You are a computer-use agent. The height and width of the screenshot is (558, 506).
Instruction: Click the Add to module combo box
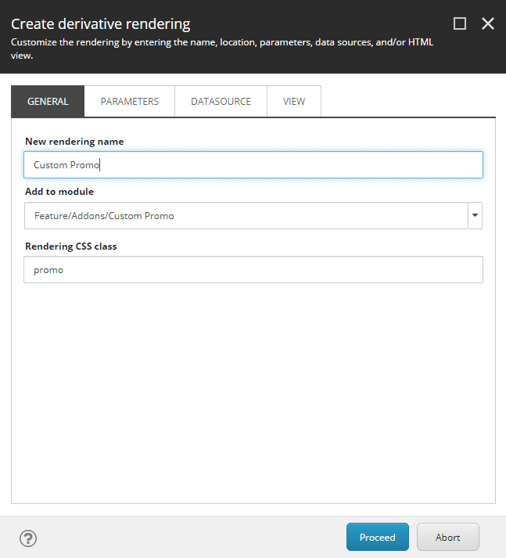(x=246, y=216)
